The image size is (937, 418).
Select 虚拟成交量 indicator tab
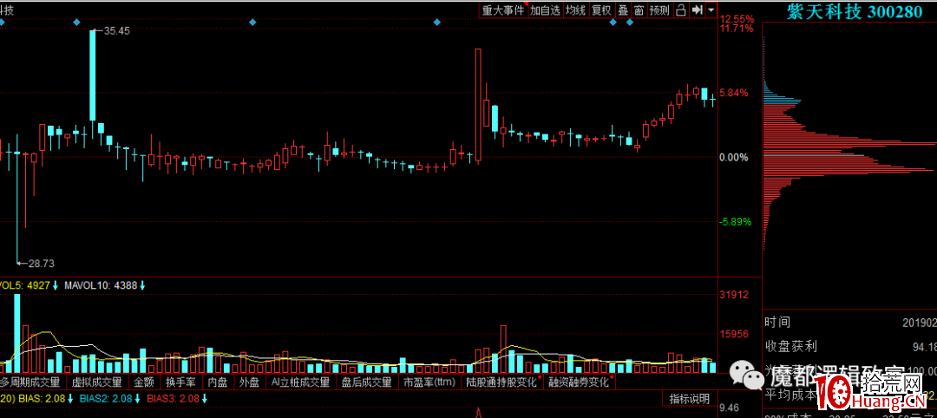[96, 382]
